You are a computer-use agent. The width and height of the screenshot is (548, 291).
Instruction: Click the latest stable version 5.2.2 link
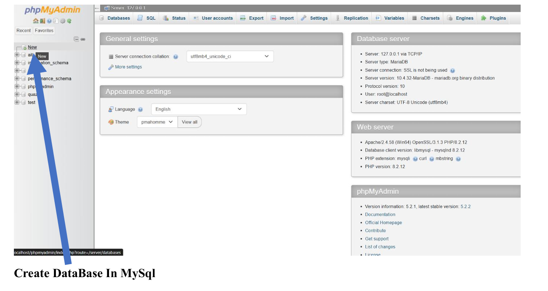click(466, 206)
